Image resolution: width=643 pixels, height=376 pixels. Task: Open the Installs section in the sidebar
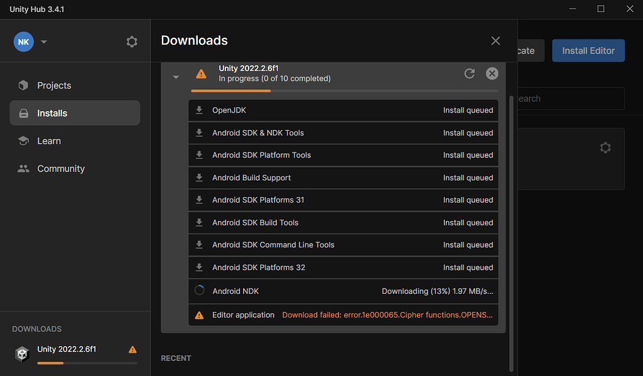51,112
